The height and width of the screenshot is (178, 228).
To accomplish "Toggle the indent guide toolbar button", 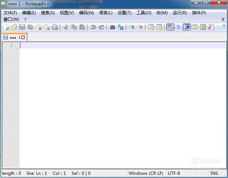I will coord(187,27).
